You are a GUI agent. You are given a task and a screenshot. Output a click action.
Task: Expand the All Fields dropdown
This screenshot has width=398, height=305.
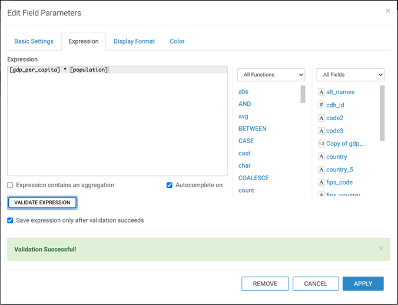(x=350, y=75)
